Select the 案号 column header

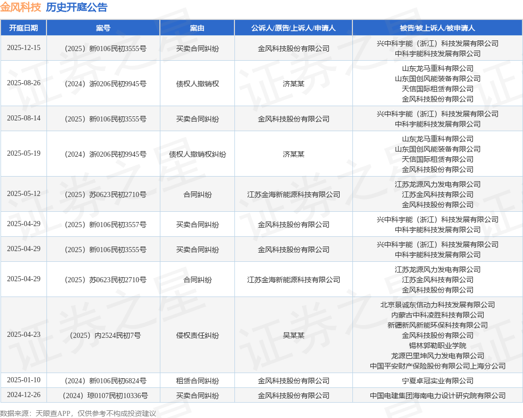click(103, 28)
